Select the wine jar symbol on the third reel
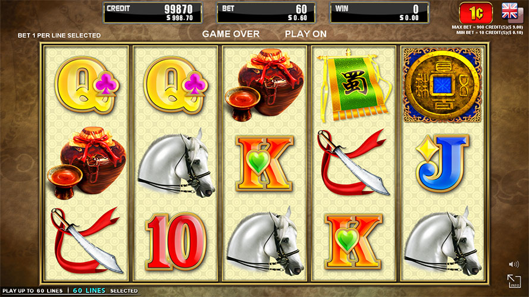Viewport: 529px width, 297px height. coord(264,84)
